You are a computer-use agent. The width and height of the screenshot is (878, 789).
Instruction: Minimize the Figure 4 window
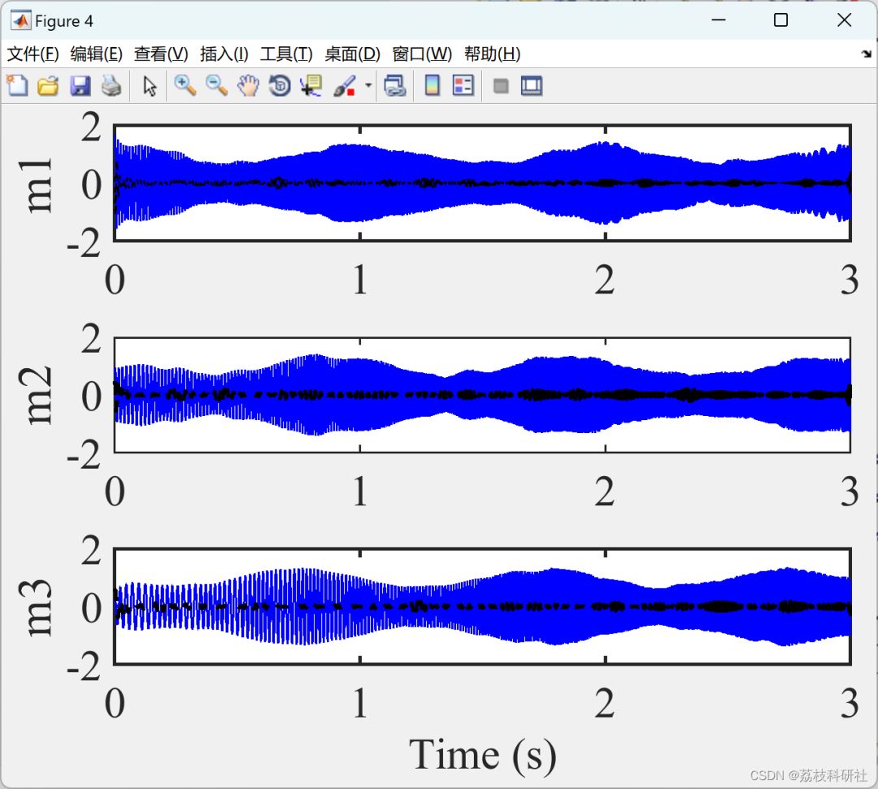[719, 20]
